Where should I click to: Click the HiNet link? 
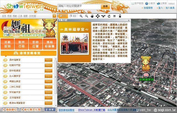point(171,4)
